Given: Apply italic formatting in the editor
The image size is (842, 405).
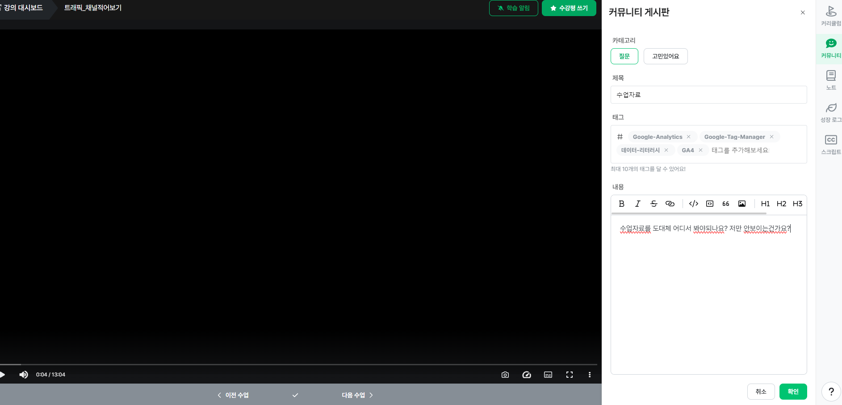Looking at the screenshot, I should [x=637, y=204].
